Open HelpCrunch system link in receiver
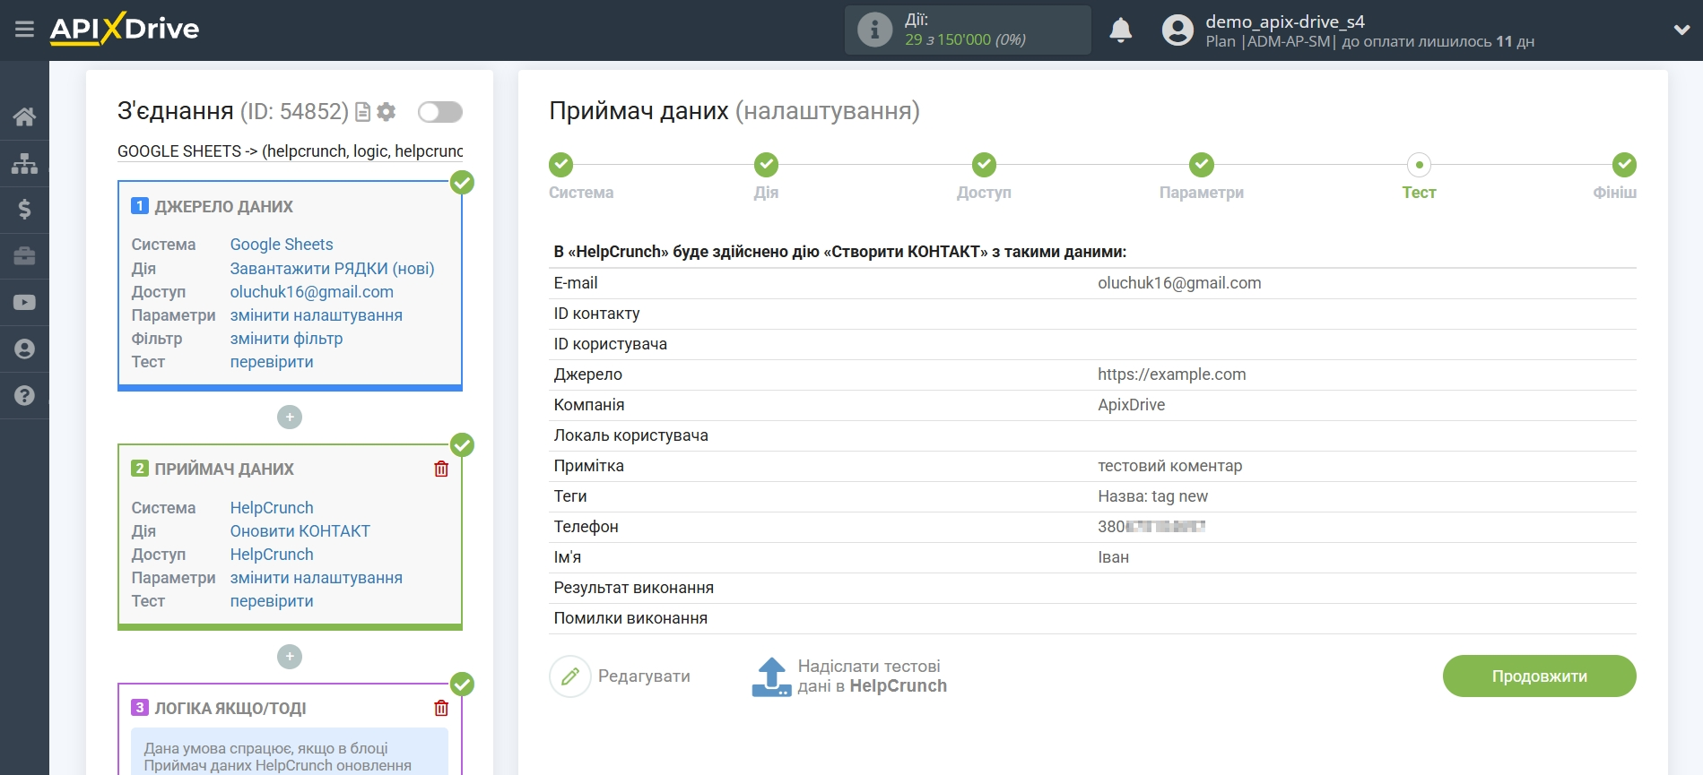The width and height of the screenshot is (1703, 775). pos(272,508)
